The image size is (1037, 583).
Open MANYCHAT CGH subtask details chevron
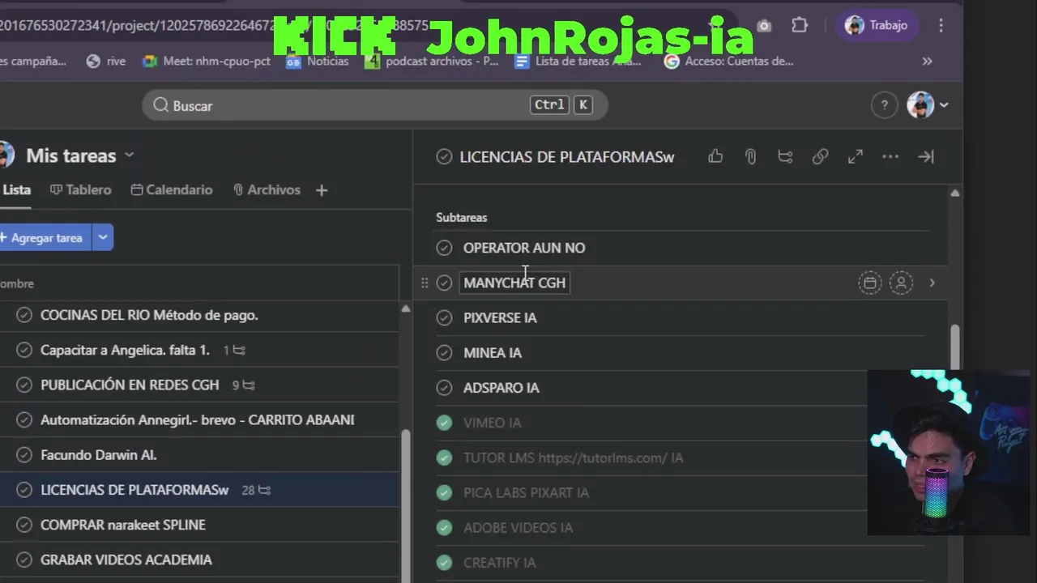pos(932,283)
